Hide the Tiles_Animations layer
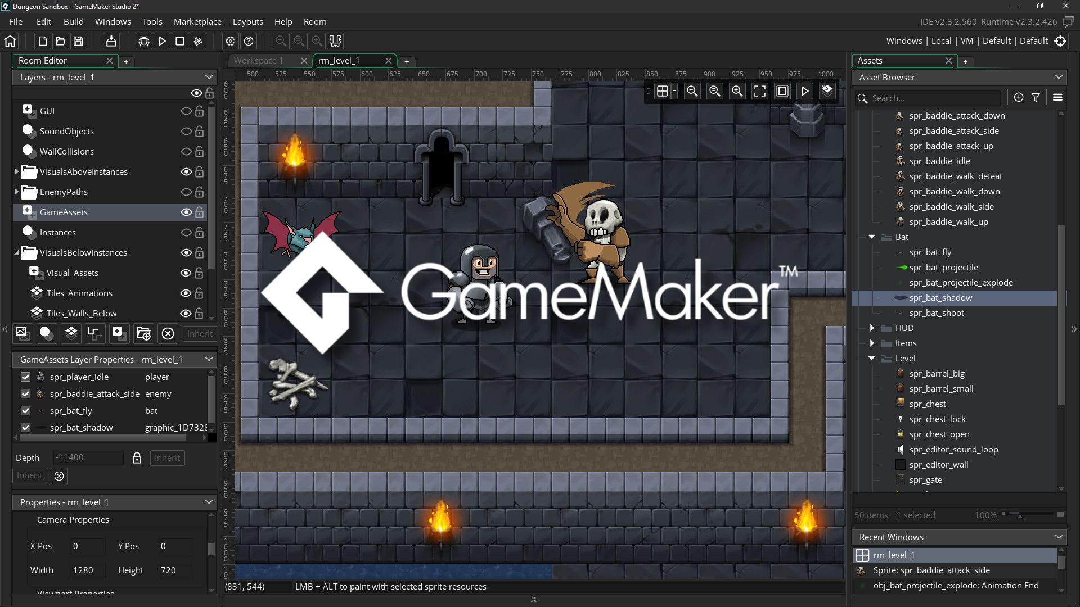The height and width of the screenshot is (607, 1080). 186,293
